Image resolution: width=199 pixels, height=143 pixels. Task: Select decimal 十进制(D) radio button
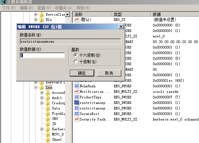[x=75, y=62]
